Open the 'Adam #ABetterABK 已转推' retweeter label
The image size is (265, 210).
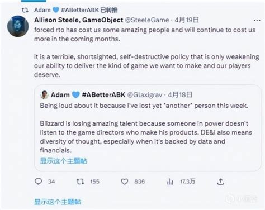coord(76,10)
